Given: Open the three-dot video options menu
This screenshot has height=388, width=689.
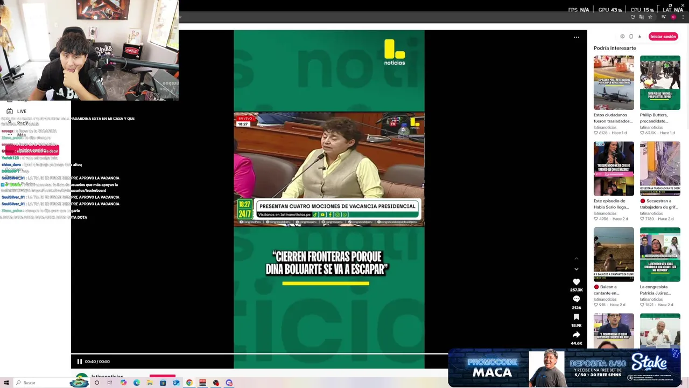Looking at the screenshot, I should point(576,37).
